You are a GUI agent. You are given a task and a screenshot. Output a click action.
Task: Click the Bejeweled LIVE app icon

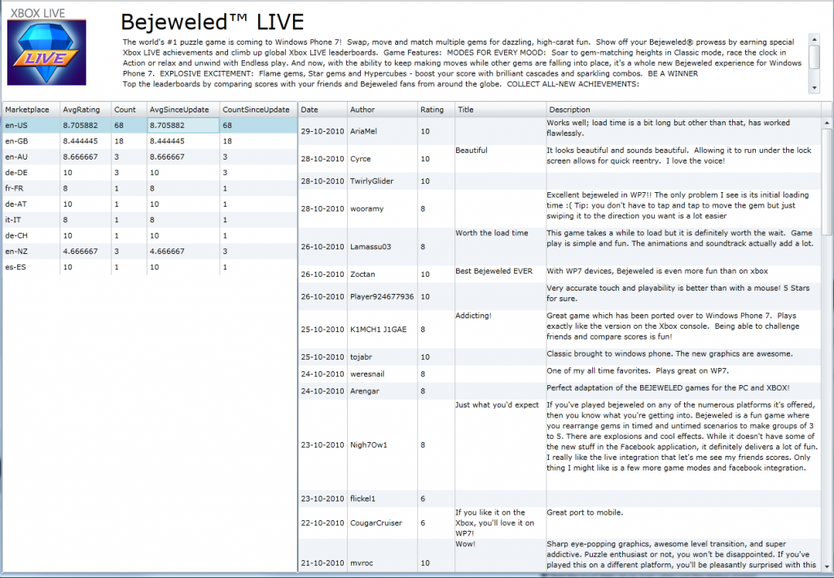click(46, 52)
